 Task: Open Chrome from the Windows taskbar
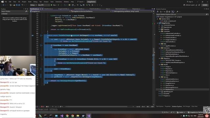67,116
